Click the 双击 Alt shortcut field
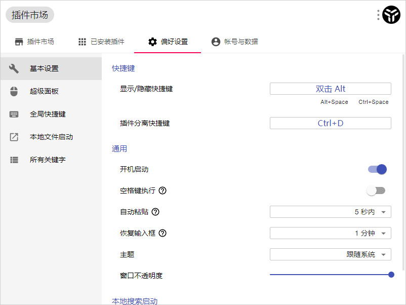Image resolution: width=406 pixels, height=305 pixels. (x=331, y=89)
